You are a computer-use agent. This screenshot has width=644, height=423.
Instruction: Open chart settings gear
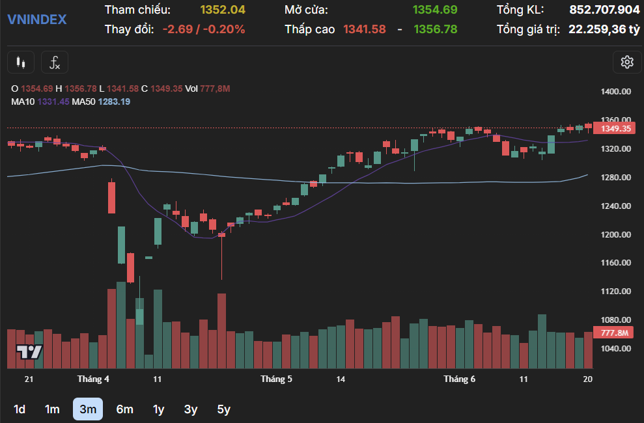click(x=627, y=62)
